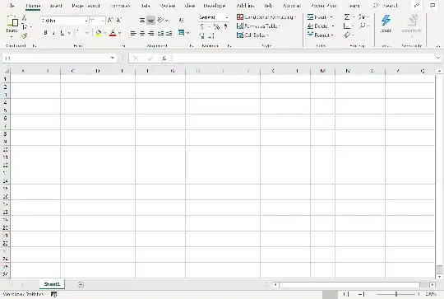The height and width of the screenshot is (299, 444).
Task: Click the Format as Table button
Action: pyautogui.click(x=258, y=26)
